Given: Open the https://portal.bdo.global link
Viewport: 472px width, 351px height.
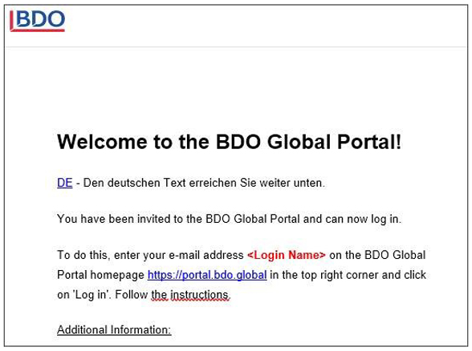Looking at the screenshot, I should click(207, 275).
